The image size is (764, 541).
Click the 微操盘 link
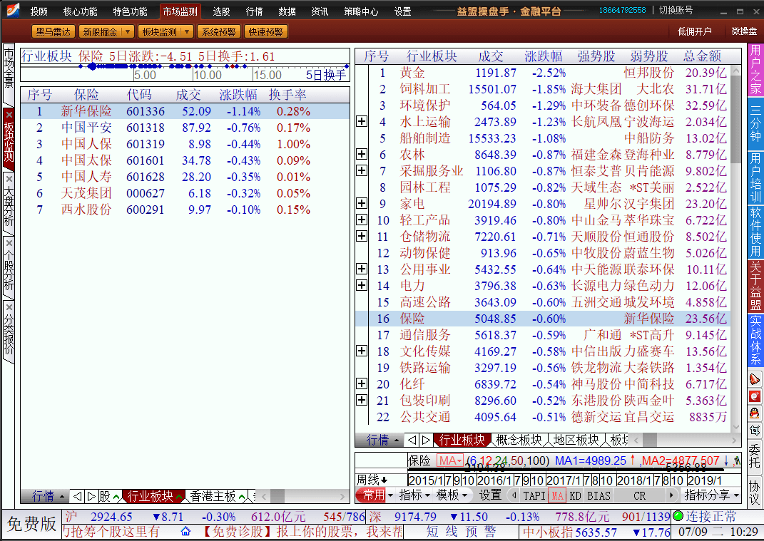click(x=744, y=31)
